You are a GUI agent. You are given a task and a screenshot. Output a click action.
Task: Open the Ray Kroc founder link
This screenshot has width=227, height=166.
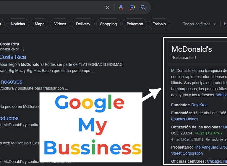(199, 105)
